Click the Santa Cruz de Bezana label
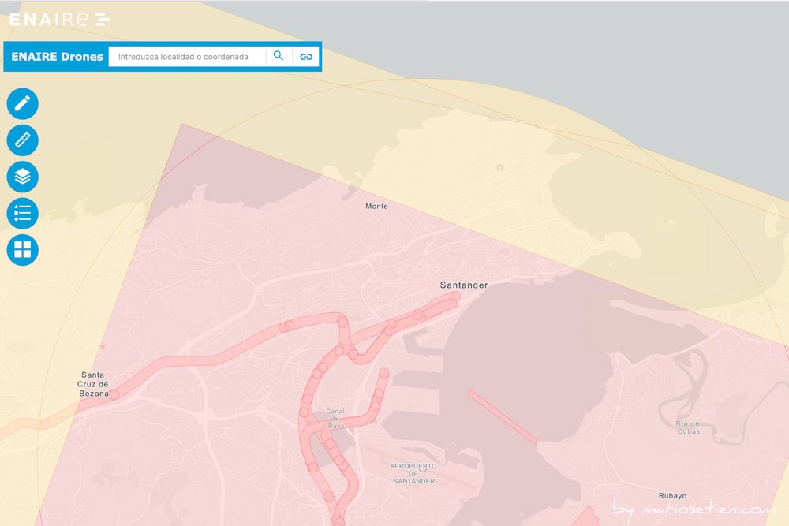789x526 pixels. [95, 384]
